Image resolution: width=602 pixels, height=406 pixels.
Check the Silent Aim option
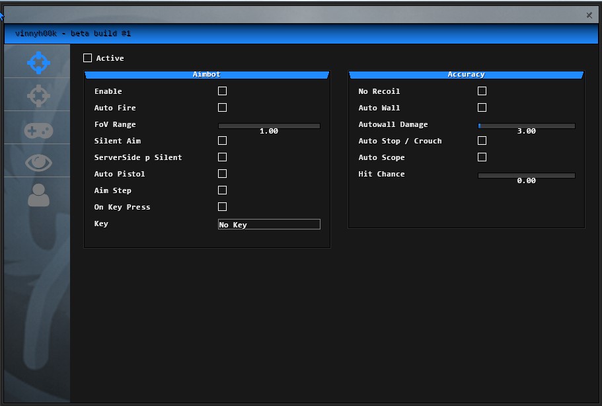coord(223,141)
